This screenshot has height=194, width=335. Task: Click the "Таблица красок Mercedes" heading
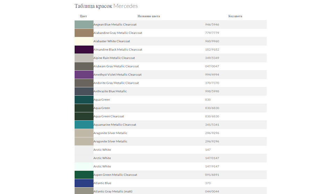point(106,6)
